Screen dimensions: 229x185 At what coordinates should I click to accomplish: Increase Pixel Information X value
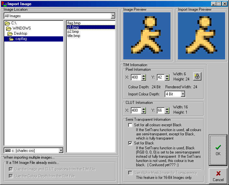[x=143, y=76]
